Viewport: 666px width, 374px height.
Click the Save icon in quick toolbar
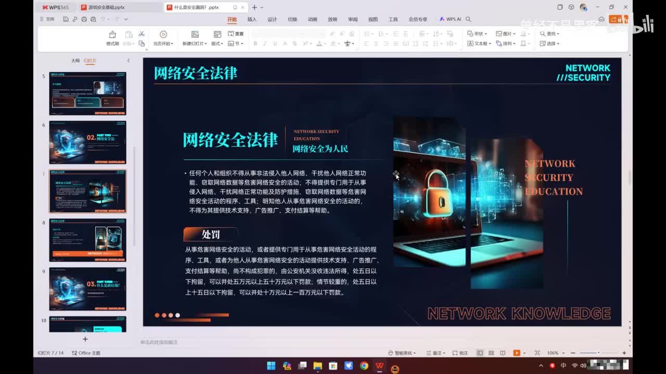[x=66, y=19]
